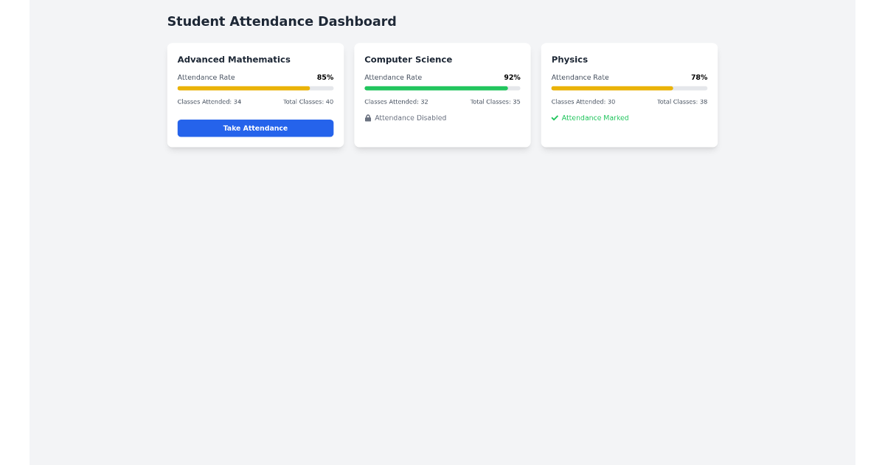Click the Attendance Marked status text
This screenshot has height=465, width=885.
[594, 117]
